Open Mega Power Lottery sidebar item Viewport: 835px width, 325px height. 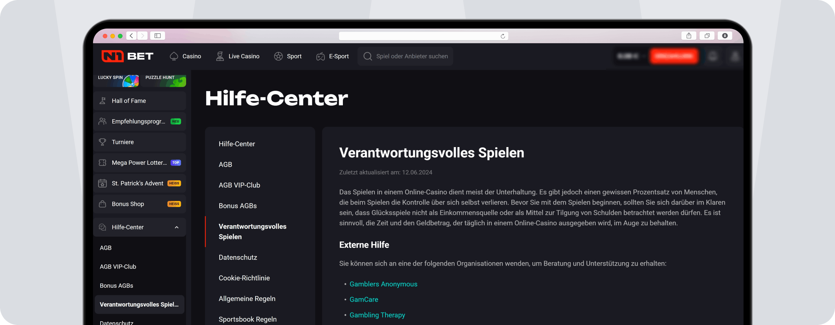pos(140,163)
